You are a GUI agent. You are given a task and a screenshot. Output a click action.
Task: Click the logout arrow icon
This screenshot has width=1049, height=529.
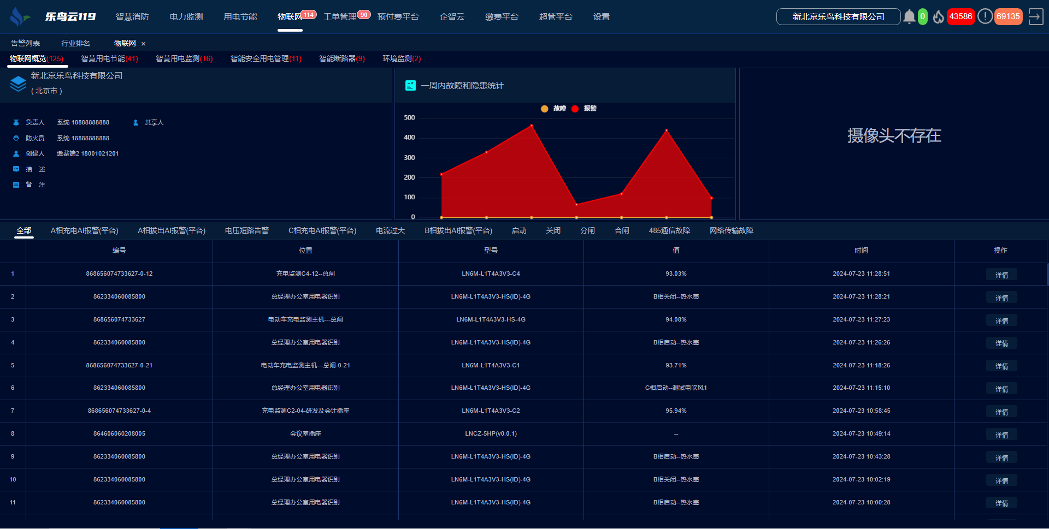pos(1035,17)
